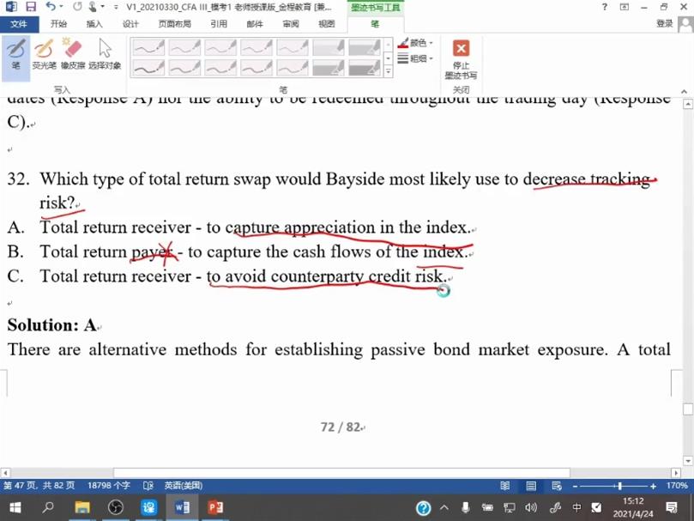Click the 登录 (Sign in) link

[x=665, y=24]
